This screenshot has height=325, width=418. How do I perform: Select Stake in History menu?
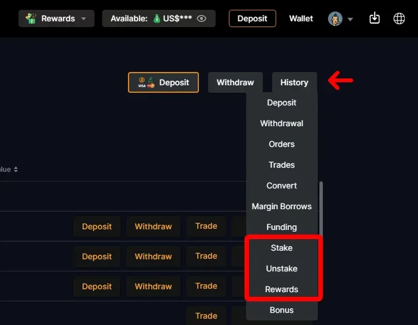pyautogui.click(x=281, y=248)
